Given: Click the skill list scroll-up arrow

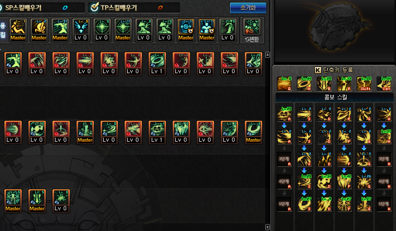Looking at the screenshot, I should tap(268, 55).
